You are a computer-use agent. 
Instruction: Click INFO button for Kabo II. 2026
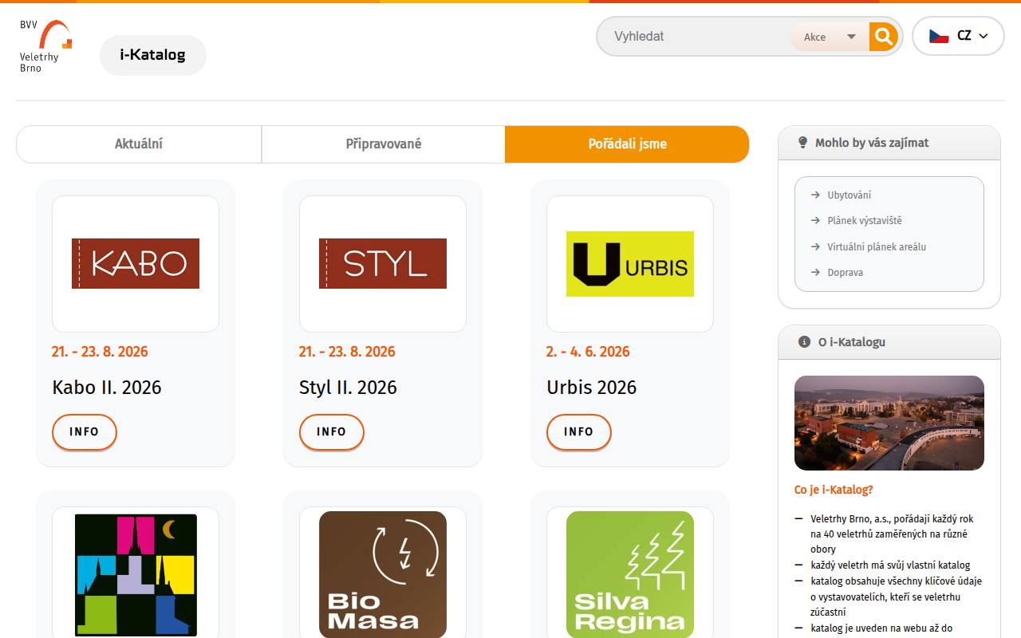[x=85, y=431]
